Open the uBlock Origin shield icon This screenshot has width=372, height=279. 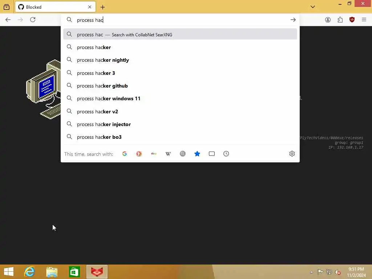(x=352, y=20)
